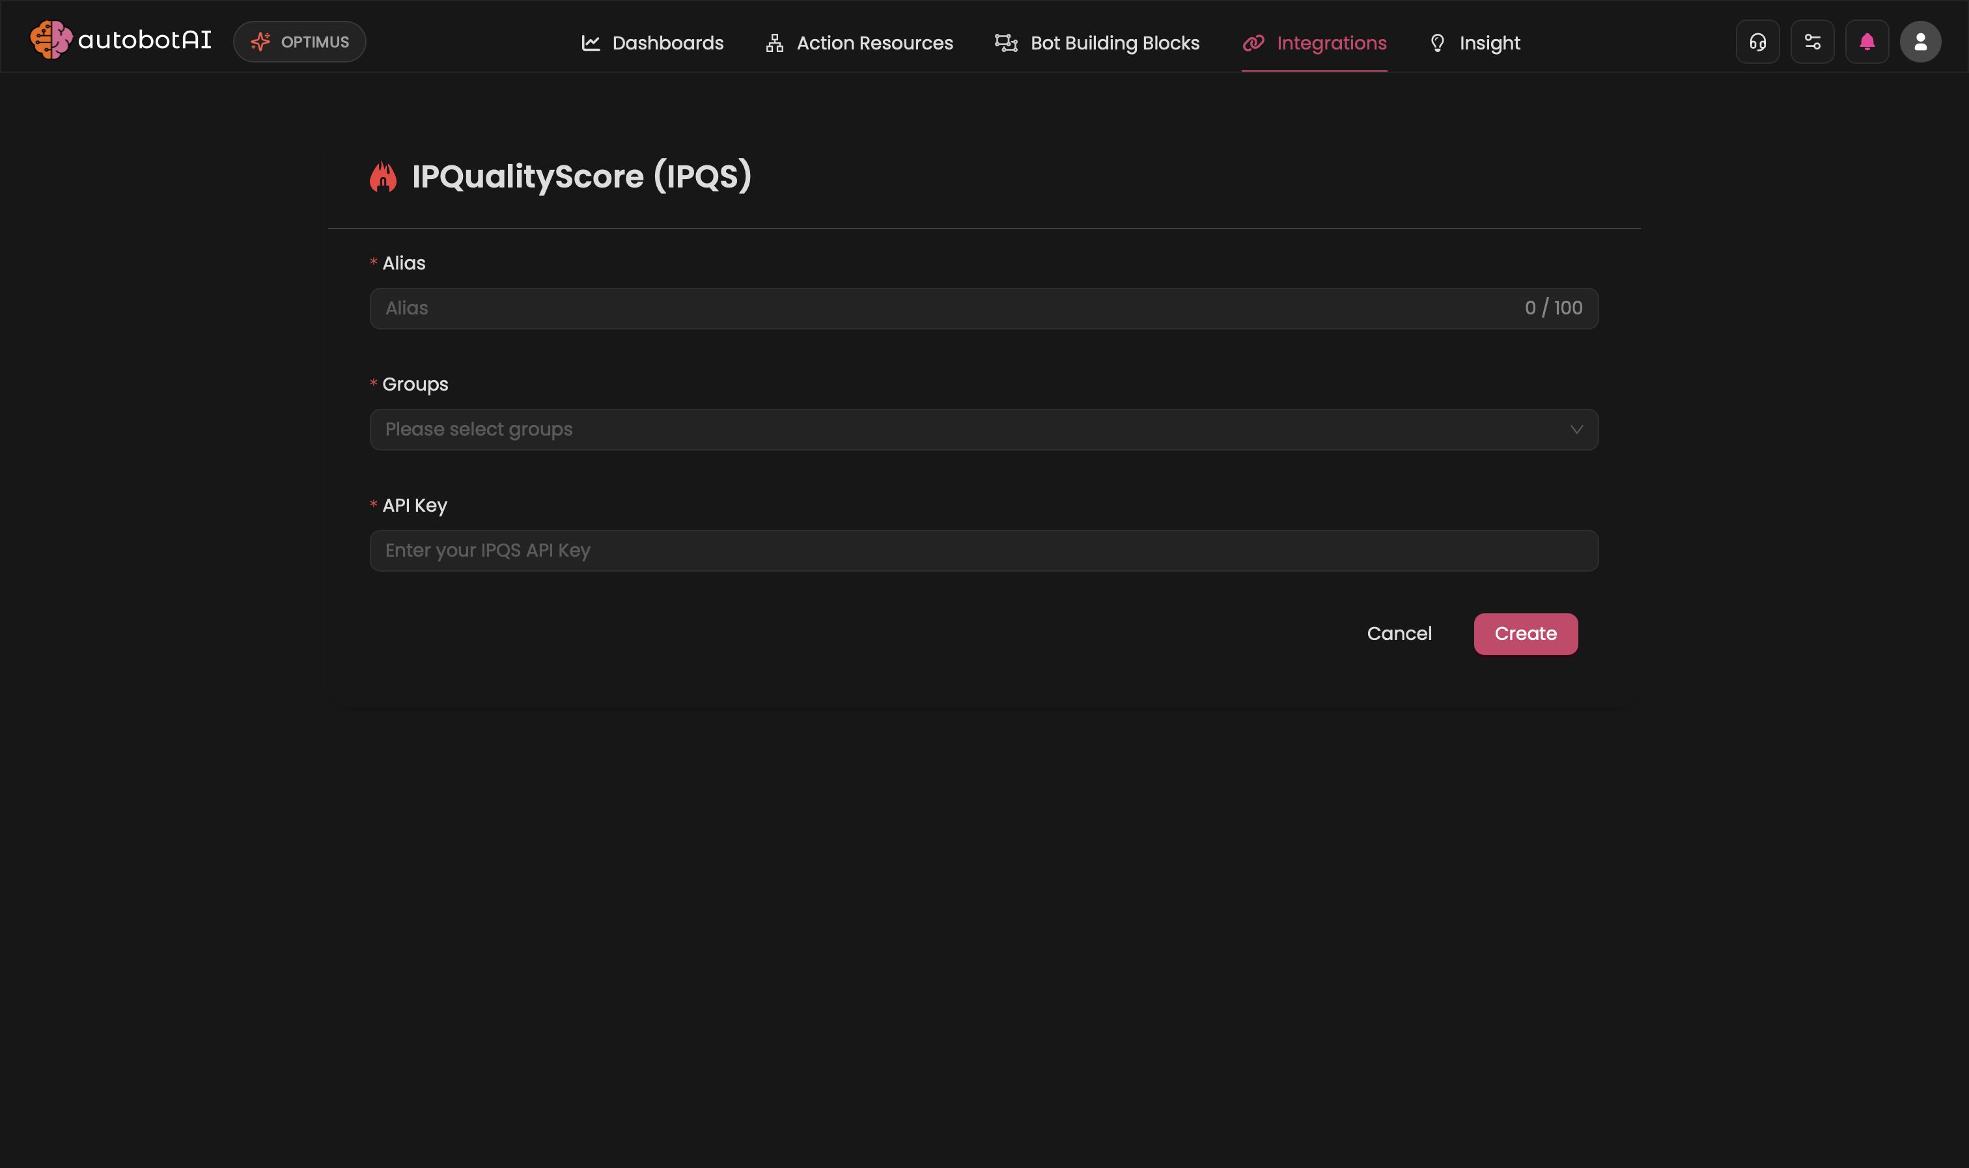Open the Action Resources menu
This screenshot has width=1969, height=1168.
click(859, 42)
